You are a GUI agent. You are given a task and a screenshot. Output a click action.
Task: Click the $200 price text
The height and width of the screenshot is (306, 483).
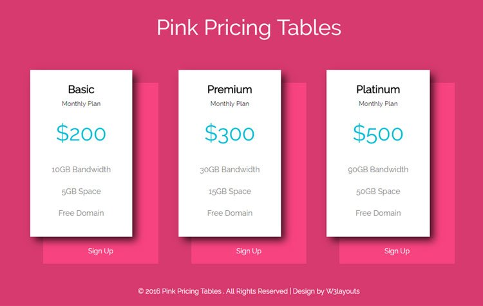pyautogui.click(x=81, y=133)
